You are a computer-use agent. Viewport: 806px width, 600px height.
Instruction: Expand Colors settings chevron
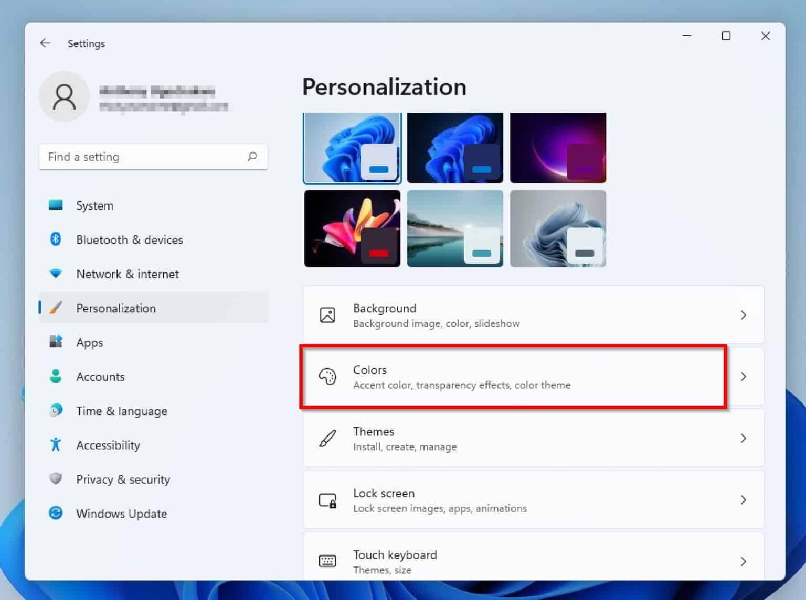point(743,376)
